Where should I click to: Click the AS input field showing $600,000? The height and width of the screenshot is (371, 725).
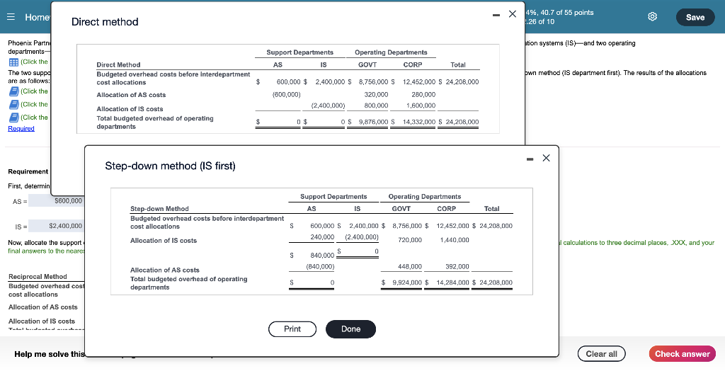pyautogui.click(x=56, y=201)
